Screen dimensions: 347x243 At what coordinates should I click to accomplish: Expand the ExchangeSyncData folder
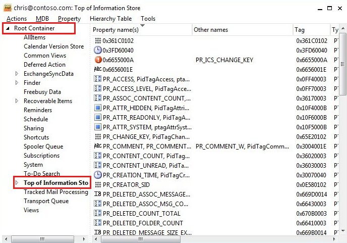(x=17, y=74)
